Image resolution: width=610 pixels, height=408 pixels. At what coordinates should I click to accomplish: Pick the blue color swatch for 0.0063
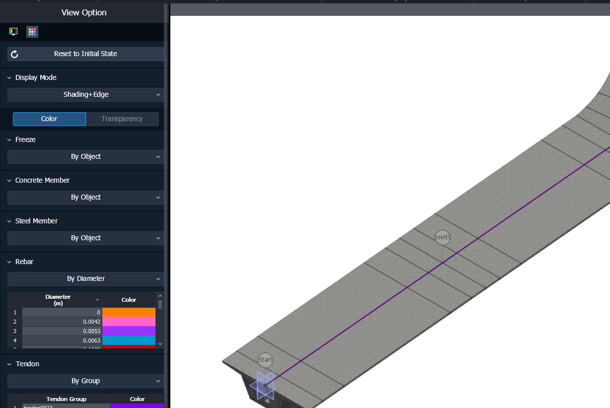coord(129,340)
